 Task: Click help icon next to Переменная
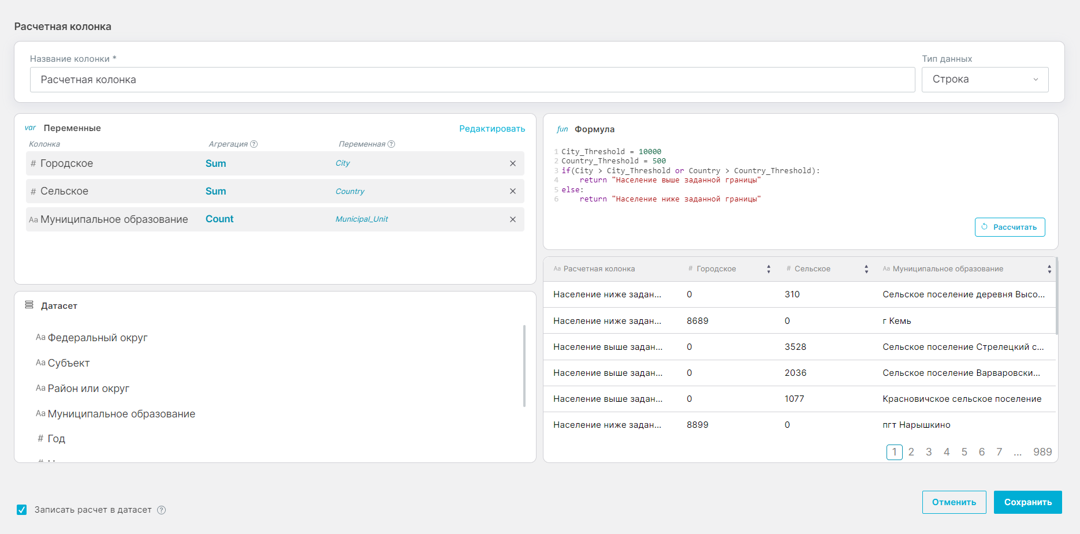(x=391, y=144)
